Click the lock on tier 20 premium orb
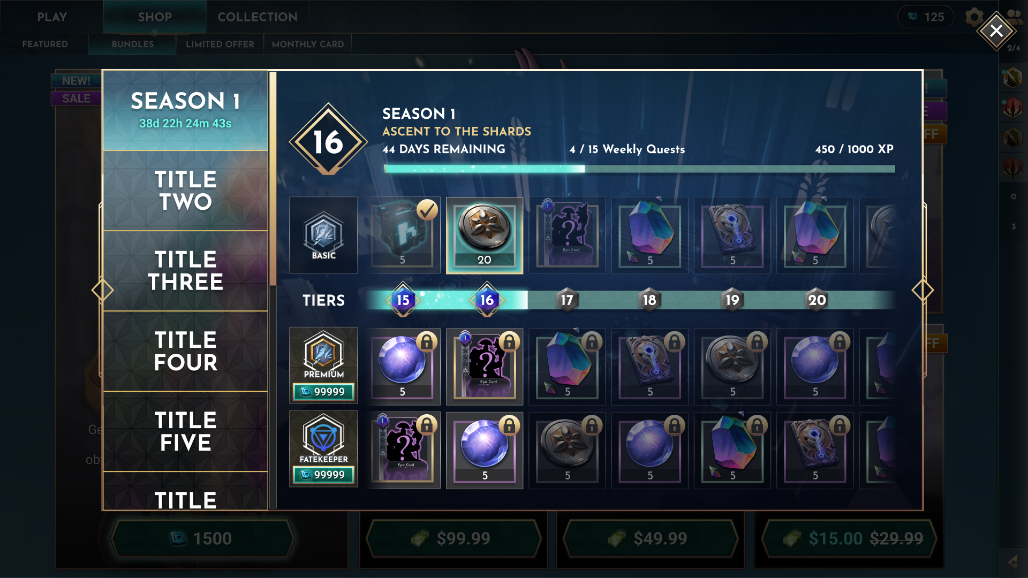This screenshot has width=1028, height=578. pyautogui.click(x=840, y=341)
